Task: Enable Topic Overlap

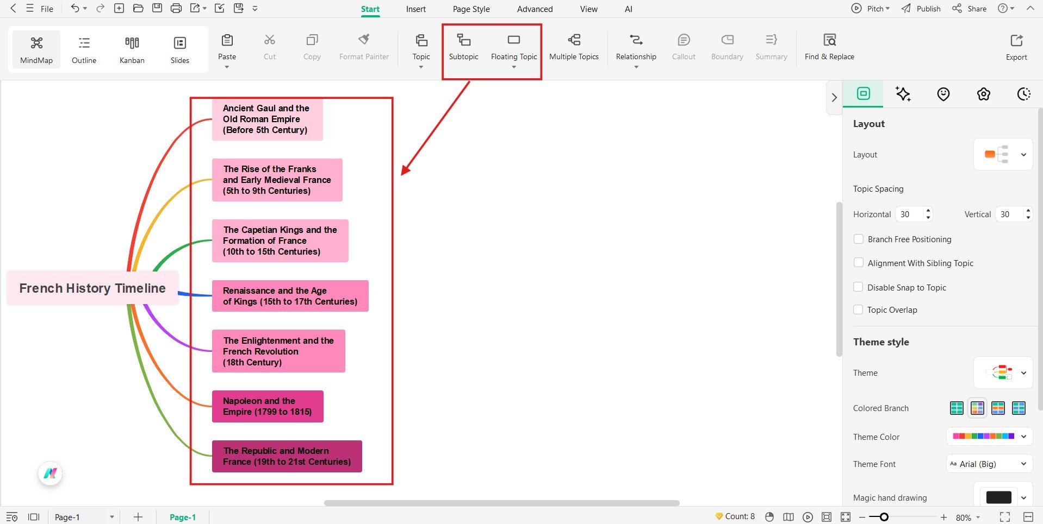Action: point(859,310)
